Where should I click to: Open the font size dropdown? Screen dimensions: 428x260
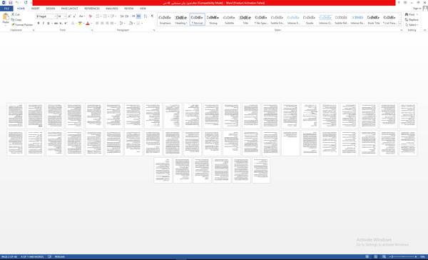click(65, 16)
